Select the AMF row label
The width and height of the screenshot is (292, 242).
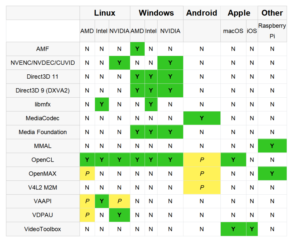coord(43,49)
